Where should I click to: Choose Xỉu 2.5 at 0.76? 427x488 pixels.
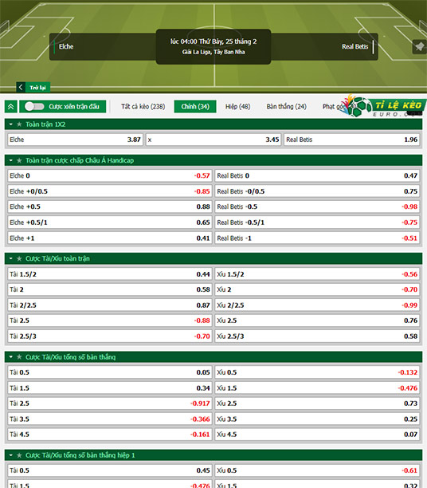317,321
